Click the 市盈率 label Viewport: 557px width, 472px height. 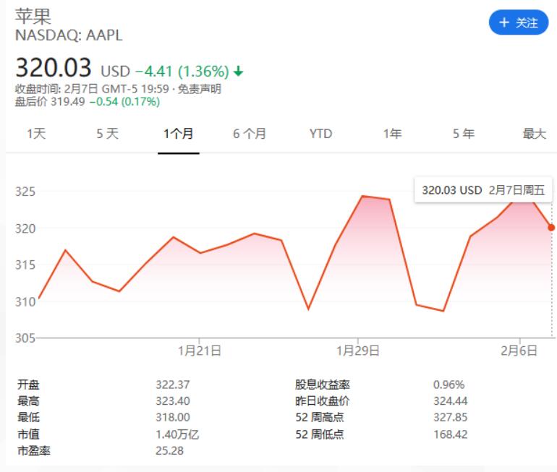pos(34,451)
